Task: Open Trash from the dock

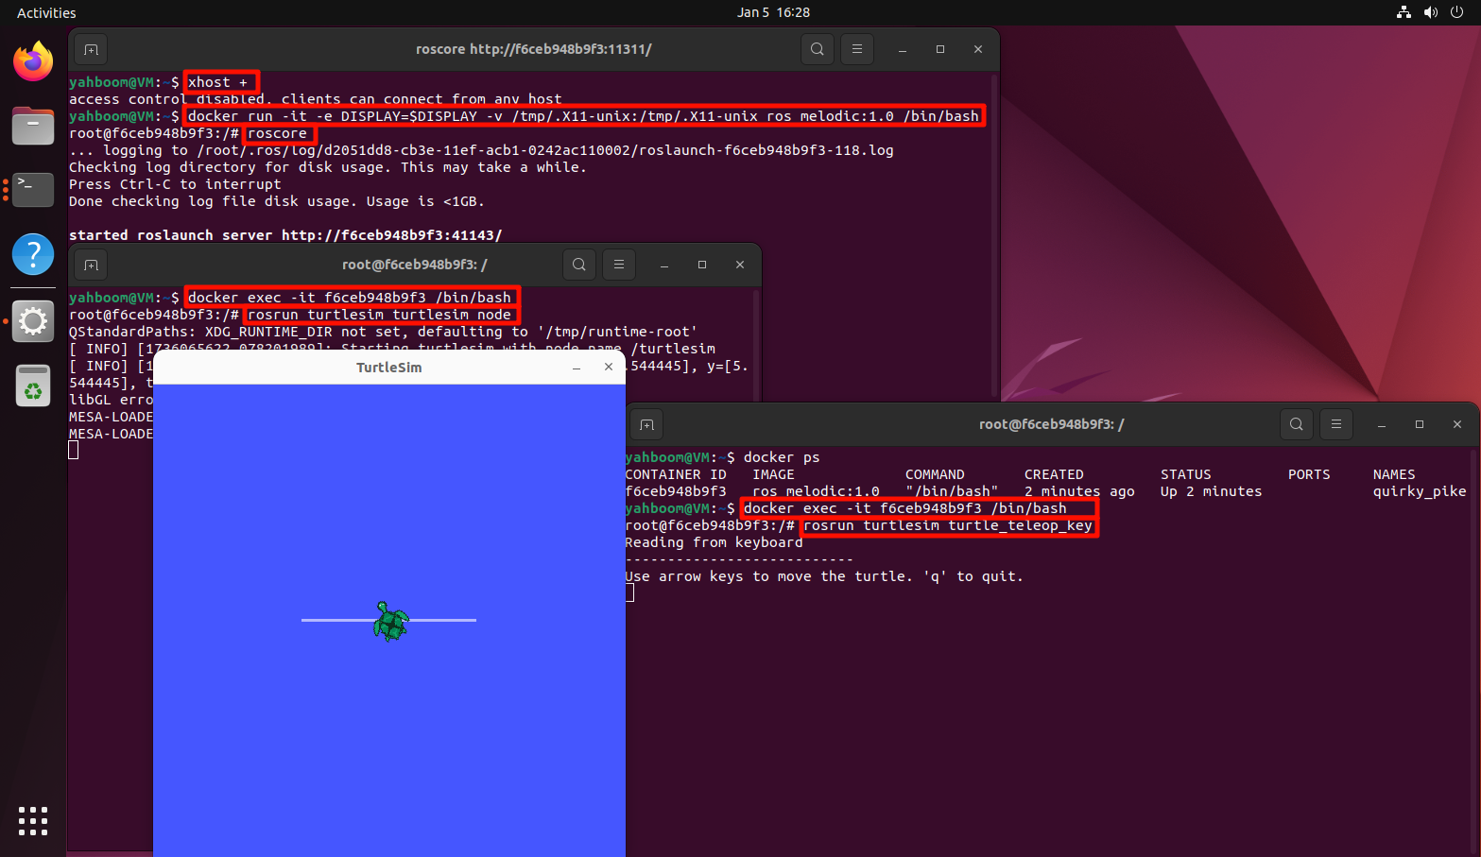Action: click(x=33, y=386)
